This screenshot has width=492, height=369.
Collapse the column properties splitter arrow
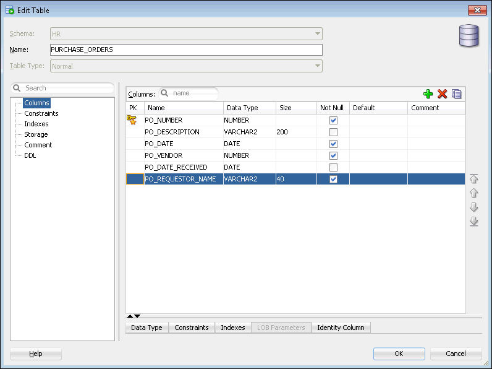point(137,316)
